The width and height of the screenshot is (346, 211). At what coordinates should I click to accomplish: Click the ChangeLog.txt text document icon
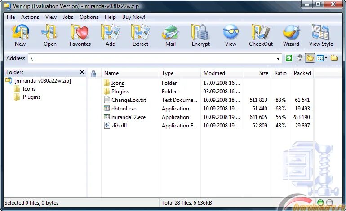click(107, 100)
